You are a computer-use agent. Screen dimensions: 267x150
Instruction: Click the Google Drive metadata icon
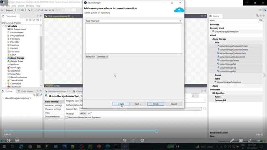[x=8, y=61]
